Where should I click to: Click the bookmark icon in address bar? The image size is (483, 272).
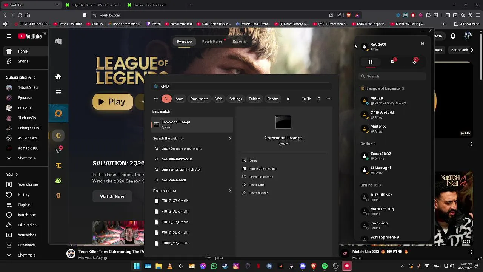(x=85, y=15)
